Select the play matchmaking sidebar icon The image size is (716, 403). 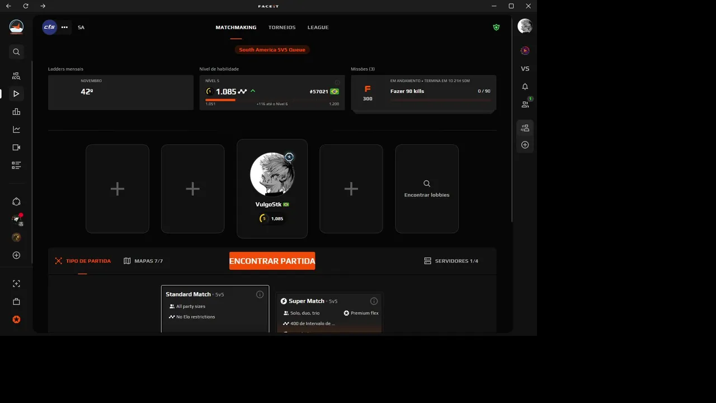(x=16, y=93)
